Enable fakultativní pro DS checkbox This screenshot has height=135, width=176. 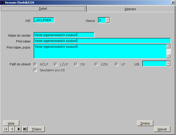coord(35,70)
